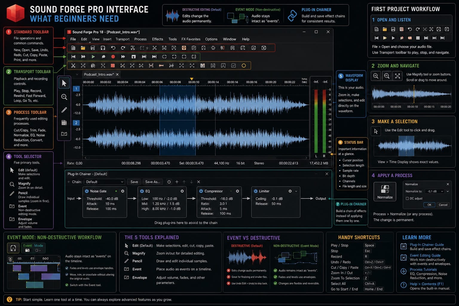Click Stereo in status bar
This screenshot has width=459, height=306.
pos(259,163)
